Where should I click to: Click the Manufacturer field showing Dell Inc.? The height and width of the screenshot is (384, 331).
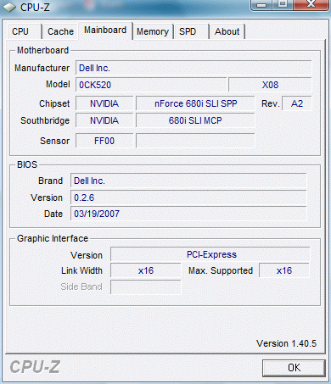pyautogui.click(x=194, y=68)
